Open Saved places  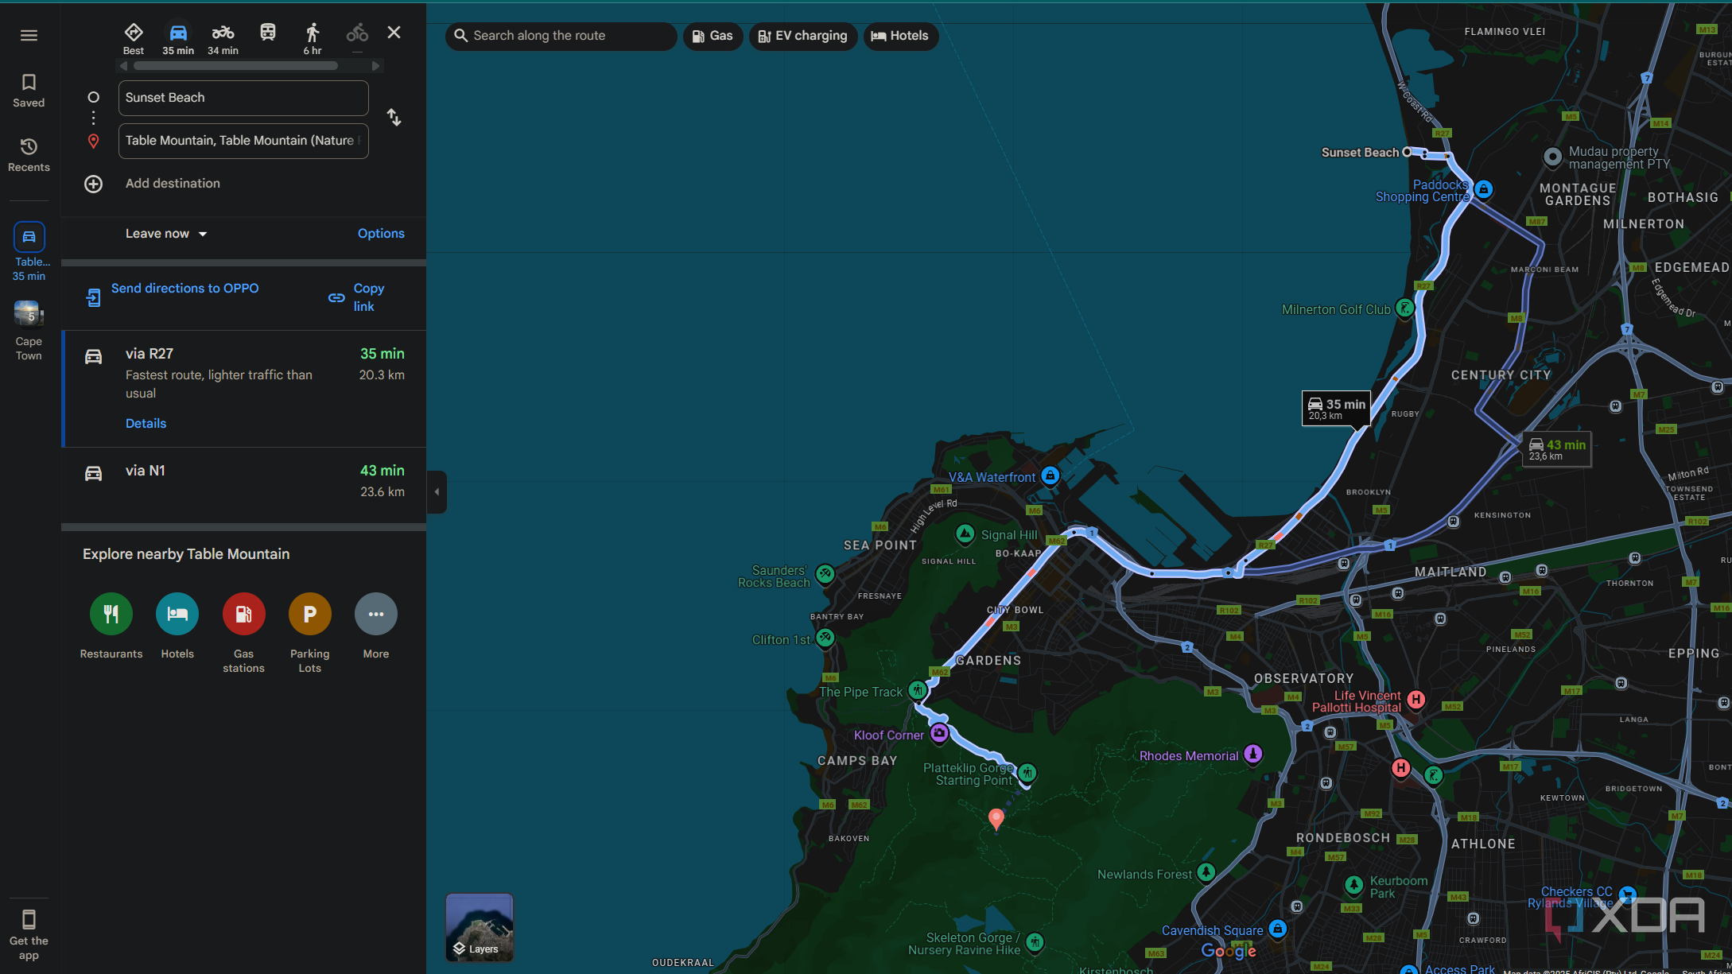click(x=29, y=91)
